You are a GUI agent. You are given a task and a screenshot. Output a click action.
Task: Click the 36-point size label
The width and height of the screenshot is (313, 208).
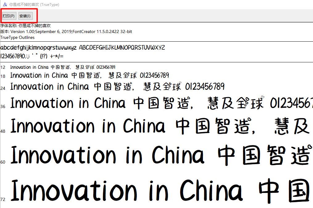tap(3, 106)
